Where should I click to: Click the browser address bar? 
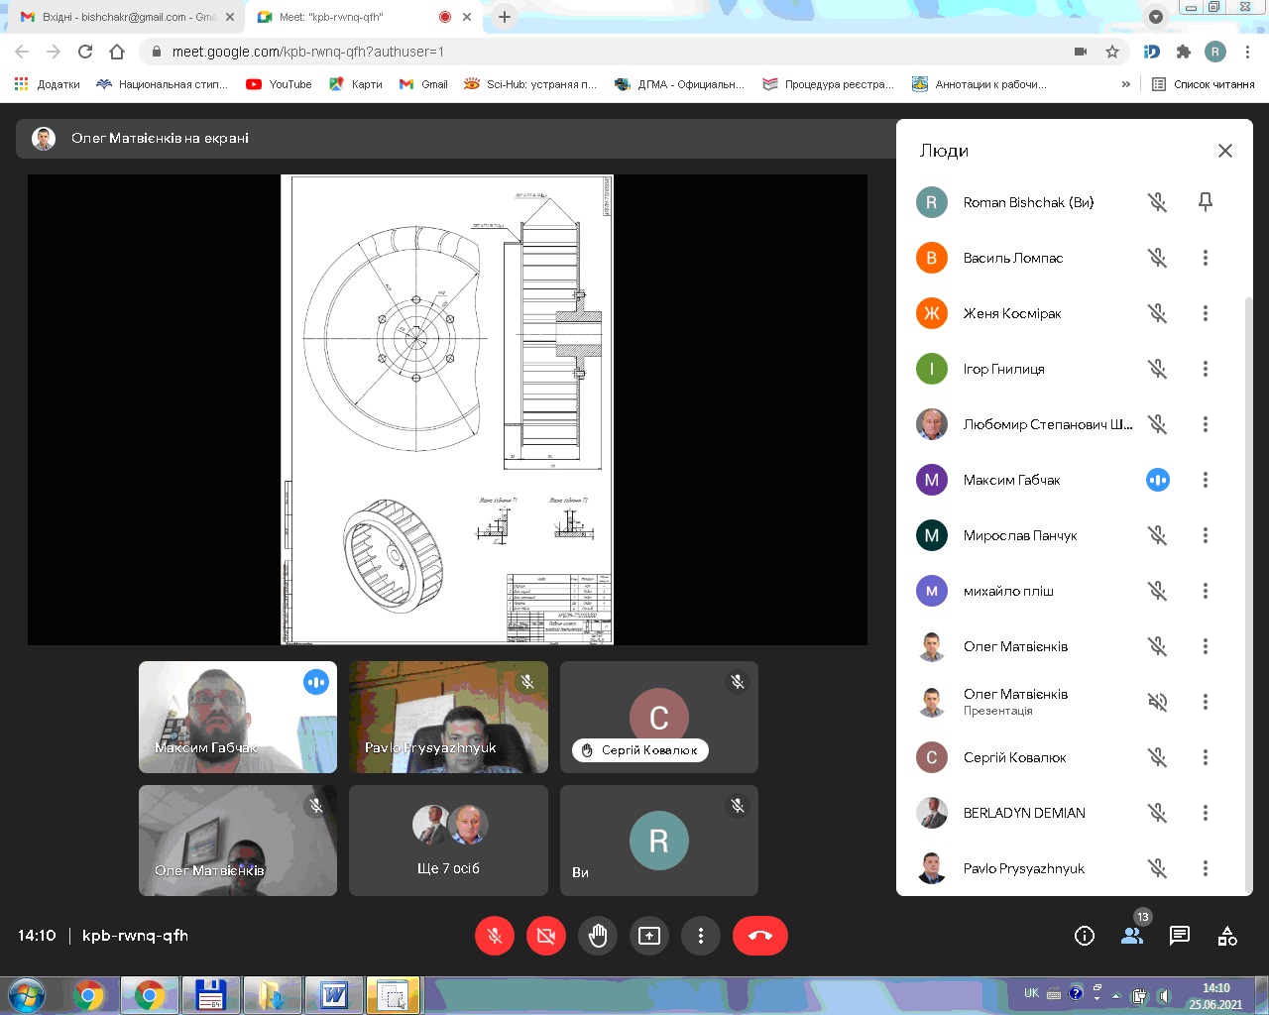coord(595,52)
